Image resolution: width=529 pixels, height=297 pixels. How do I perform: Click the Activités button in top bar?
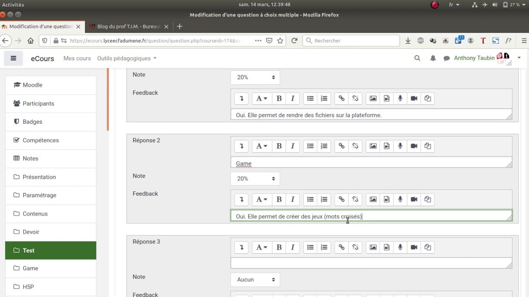13,5
